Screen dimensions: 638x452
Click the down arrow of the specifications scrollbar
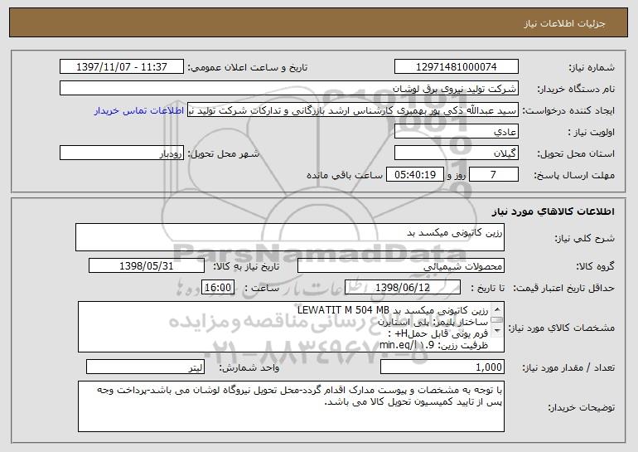tap(497, 332)
